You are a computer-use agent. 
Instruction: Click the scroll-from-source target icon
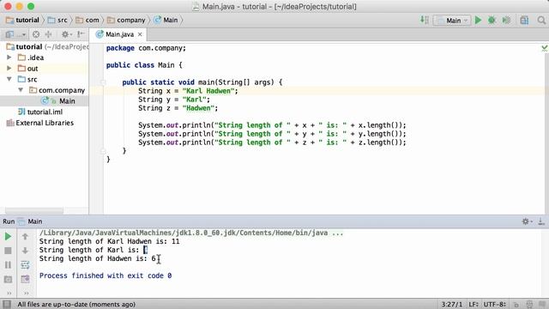[x=36, y=34]
